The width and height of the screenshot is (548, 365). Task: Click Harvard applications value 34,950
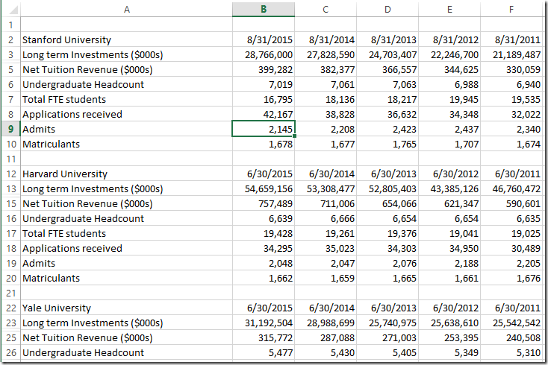pyautogui.click(x=449, y=248)
